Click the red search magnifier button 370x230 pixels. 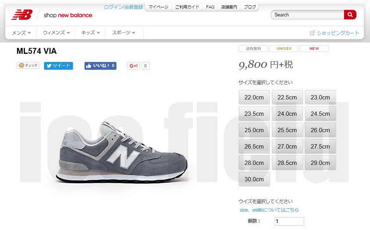click(x=350, y=15)
